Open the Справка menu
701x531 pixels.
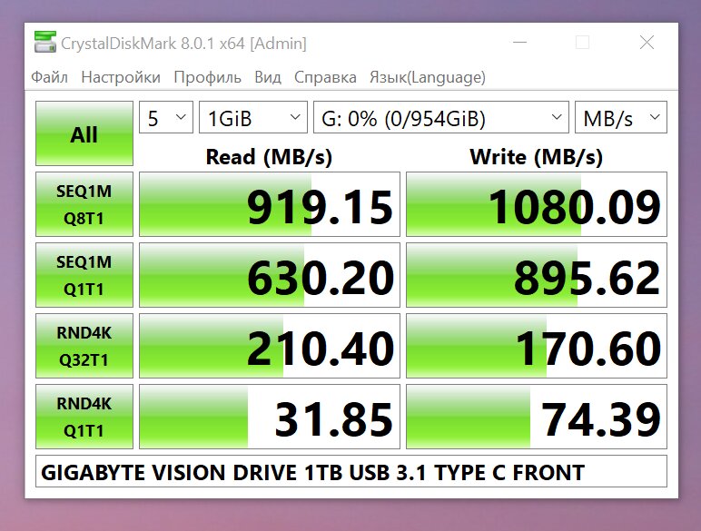click(325, 77)
